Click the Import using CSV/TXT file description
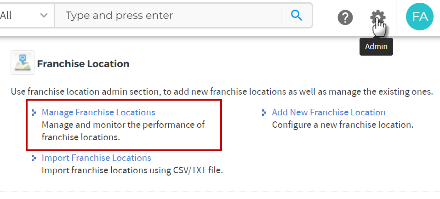The width and height of the screenshot is (440, 199). point(132,170)
